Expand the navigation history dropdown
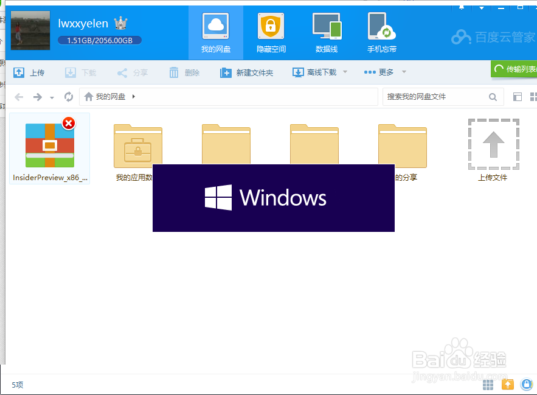This screenshot has height=395, width=537. [x=52, y=98]
